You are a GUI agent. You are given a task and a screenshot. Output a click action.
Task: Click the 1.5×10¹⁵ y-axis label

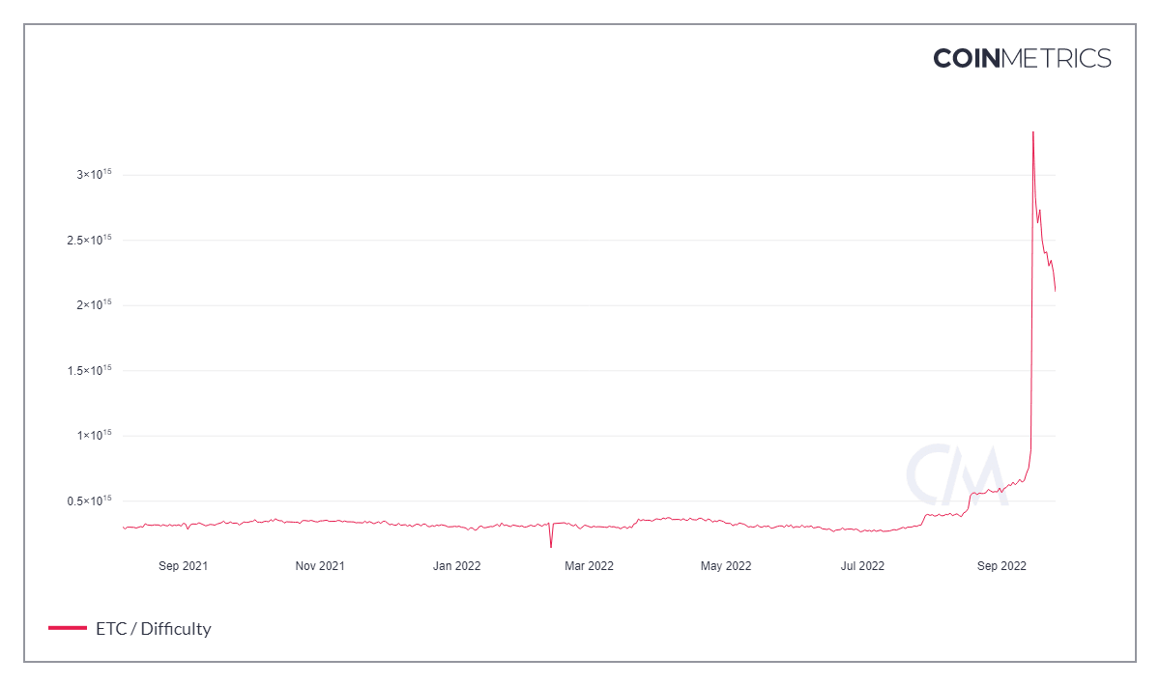click(x=90, y=370)
